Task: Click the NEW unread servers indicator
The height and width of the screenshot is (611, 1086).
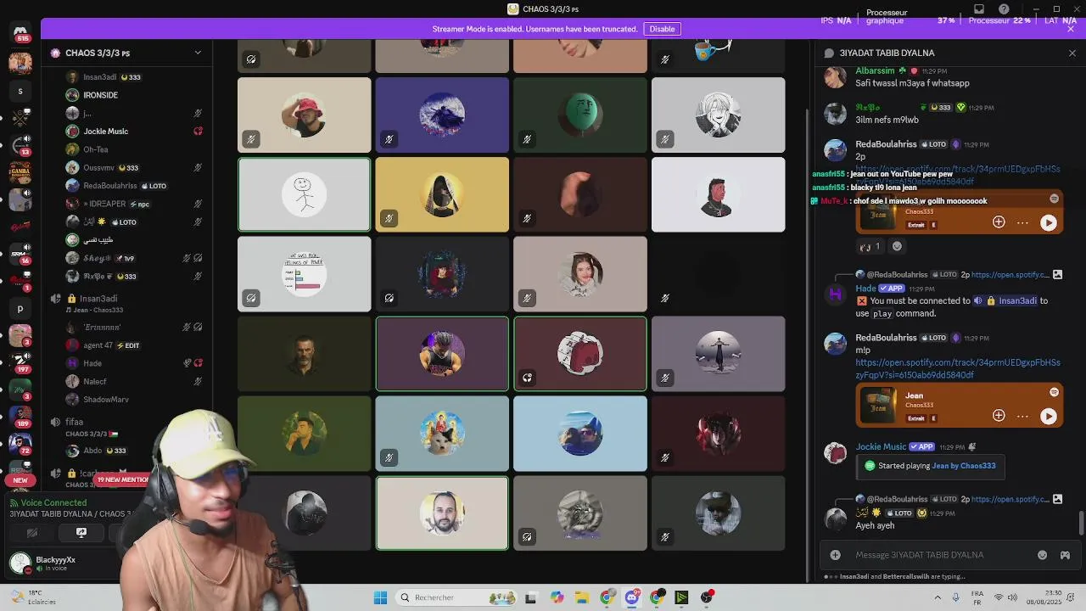Action: (20, 479)
